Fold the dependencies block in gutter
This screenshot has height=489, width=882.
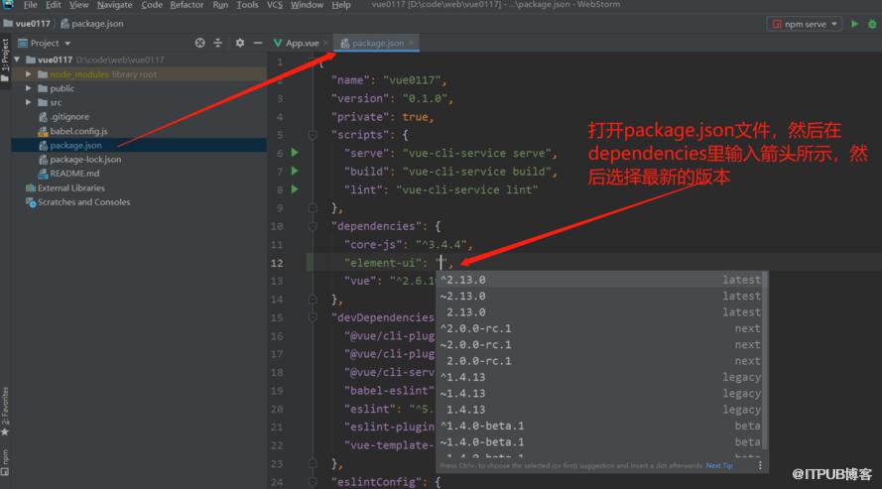313,226
